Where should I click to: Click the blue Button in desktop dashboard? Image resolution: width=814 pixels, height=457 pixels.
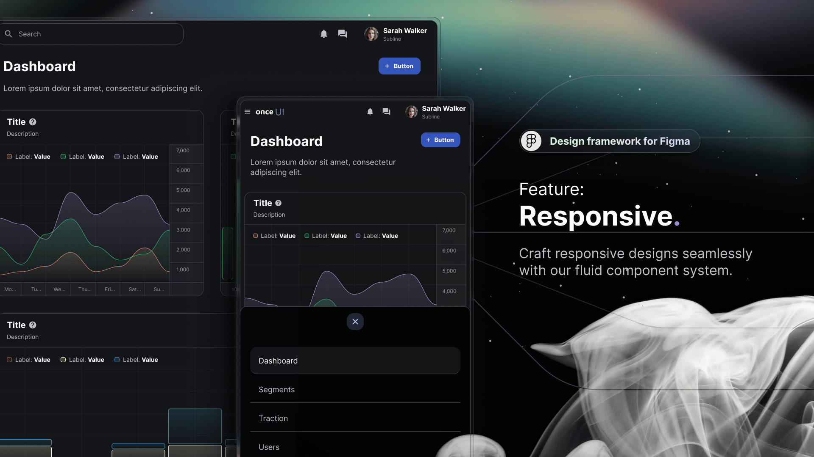coord(399,66)
